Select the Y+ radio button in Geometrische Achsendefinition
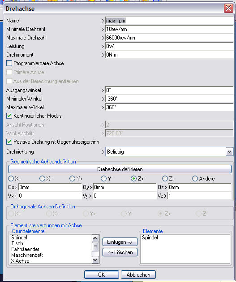 [72, 179]
